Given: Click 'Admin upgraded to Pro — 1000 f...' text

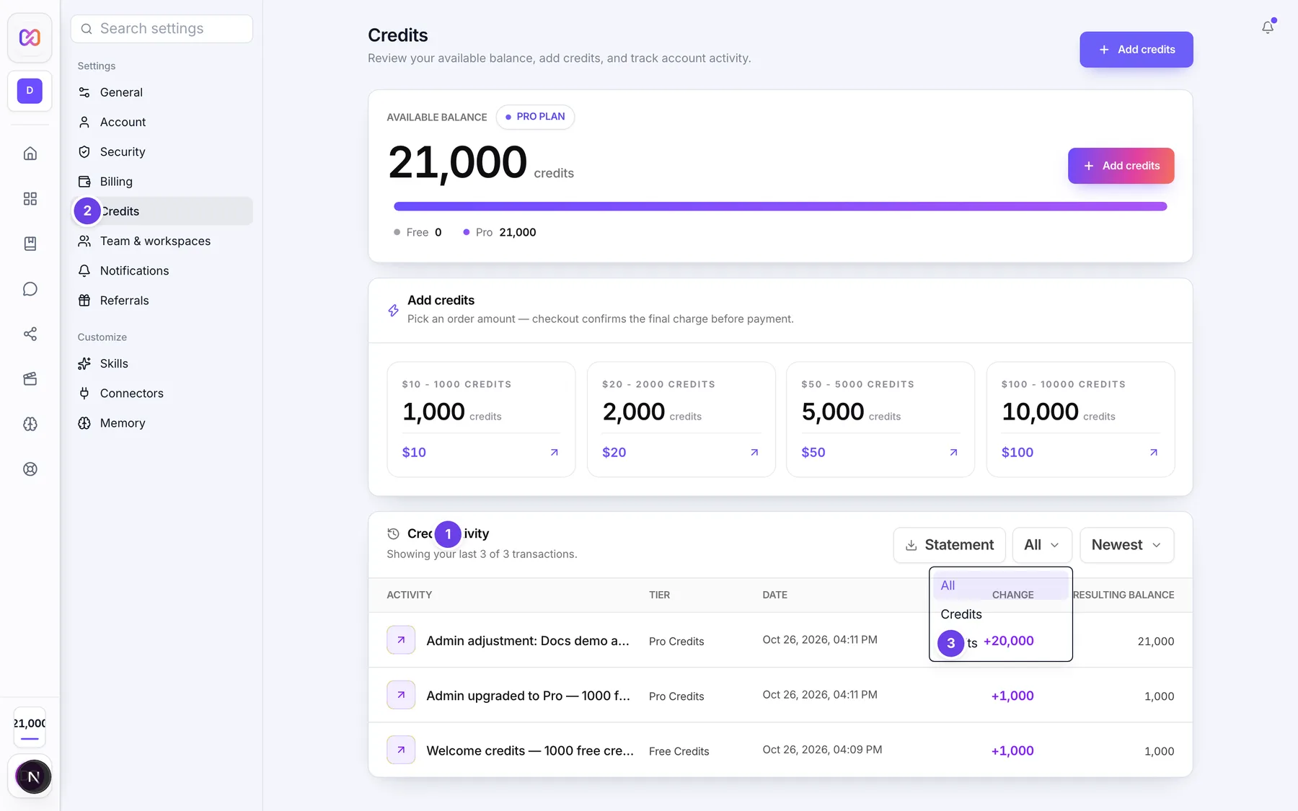Looking at the screenshot, I should pos(528,696).
